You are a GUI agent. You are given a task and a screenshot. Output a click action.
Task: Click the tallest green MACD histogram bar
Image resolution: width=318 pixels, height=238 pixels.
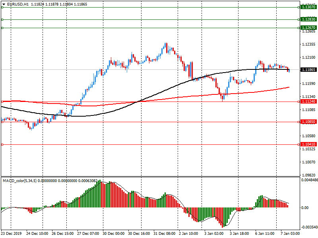pyautogui.click(x=99, y=194)
